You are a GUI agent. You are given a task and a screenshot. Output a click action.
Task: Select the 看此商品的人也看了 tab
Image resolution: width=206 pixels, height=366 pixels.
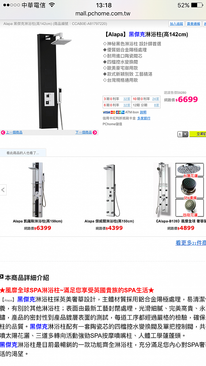pyautogui.click(x=23, y=153)
